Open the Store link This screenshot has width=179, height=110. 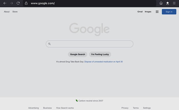click(x=15, y=12)
